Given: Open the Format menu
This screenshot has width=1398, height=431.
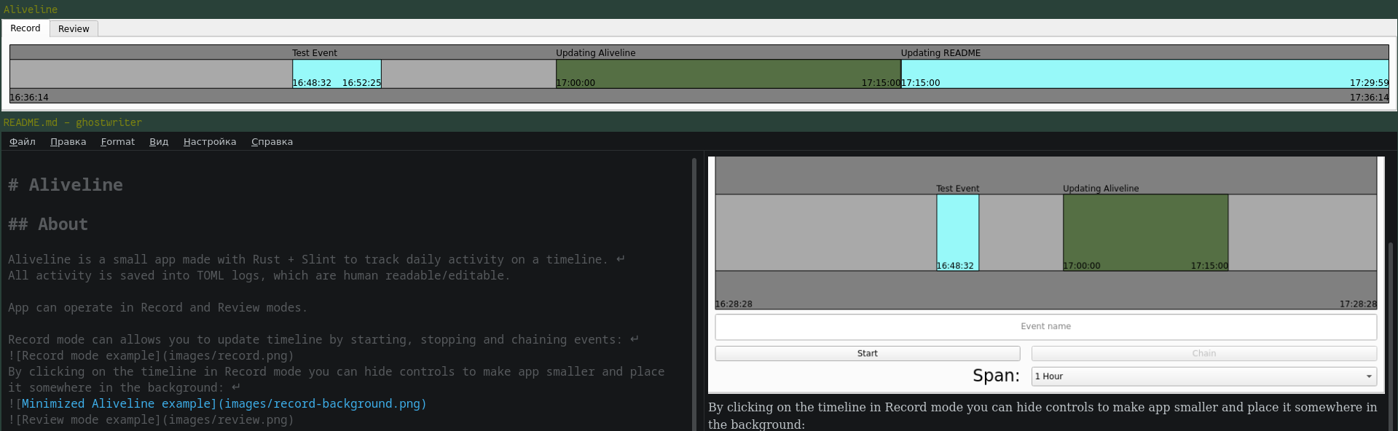Looking at the screenshot, I should coord(117,142).
